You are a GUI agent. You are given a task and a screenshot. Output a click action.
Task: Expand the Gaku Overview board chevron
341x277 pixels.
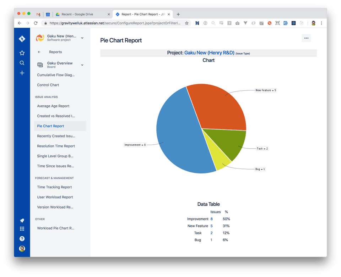pos(82,65)
